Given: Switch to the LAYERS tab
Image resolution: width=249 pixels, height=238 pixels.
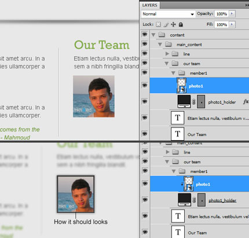Looking at the screenshot, I should [x=149, y=5].
